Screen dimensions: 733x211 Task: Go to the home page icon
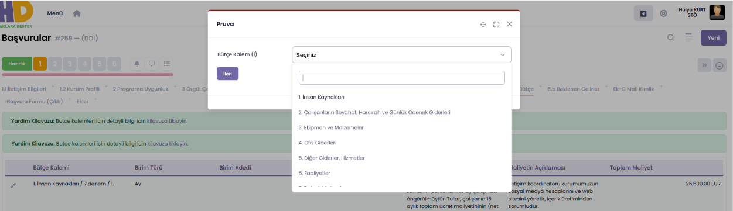[x=77, y=13]
